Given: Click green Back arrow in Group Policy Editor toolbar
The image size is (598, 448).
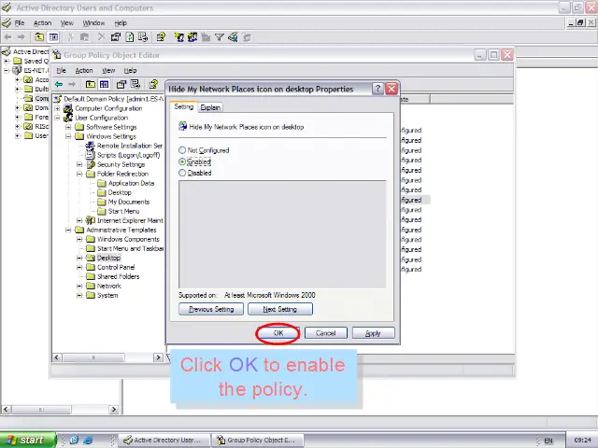Looking at the screenshot, I should pyautogui.click(x=59, y=84).
